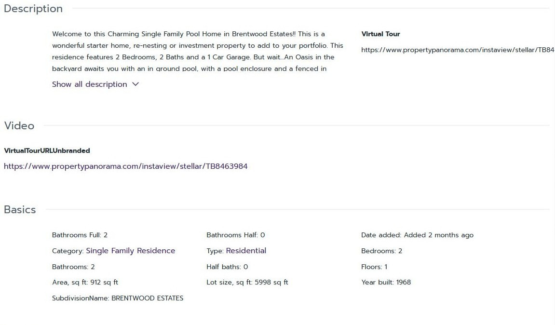
Task: Click the Floors: 1 entry
Action: point(374,267)
